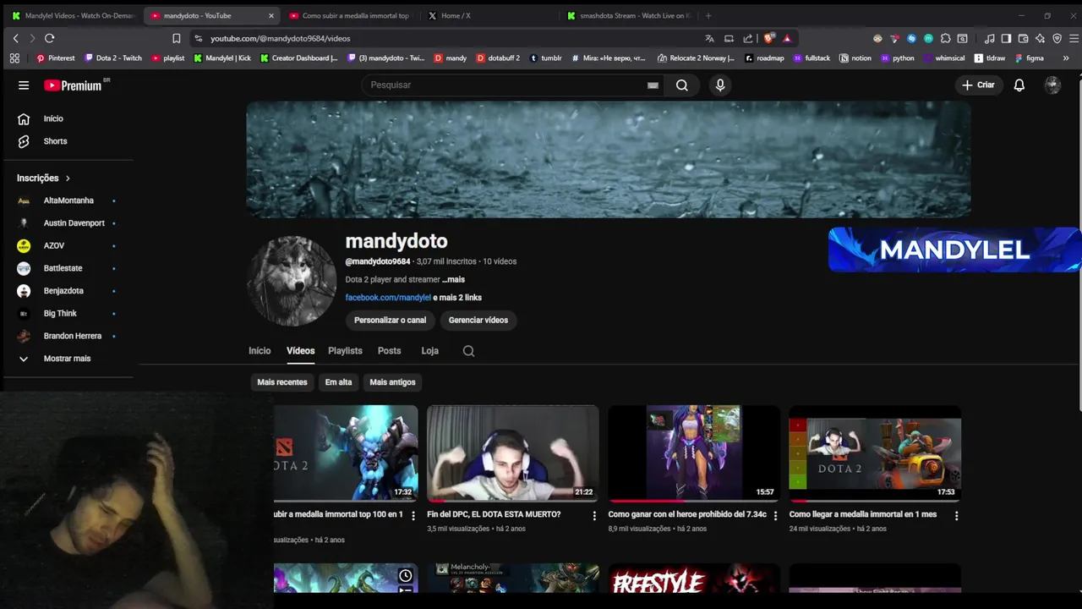Open 'Como llegar a medalla immortal' thumbnail
The width and height of the screenshot is (1082, 609).
click(x=875, y=453)
